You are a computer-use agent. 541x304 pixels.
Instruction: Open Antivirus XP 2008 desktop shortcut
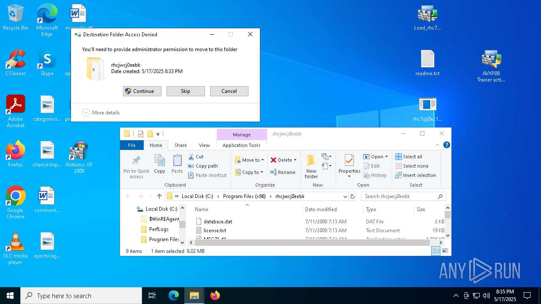click(79, 157)
